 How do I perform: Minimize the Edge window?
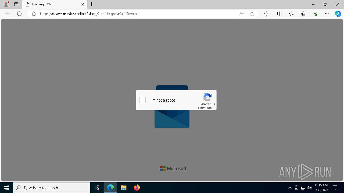pos(313,4)
